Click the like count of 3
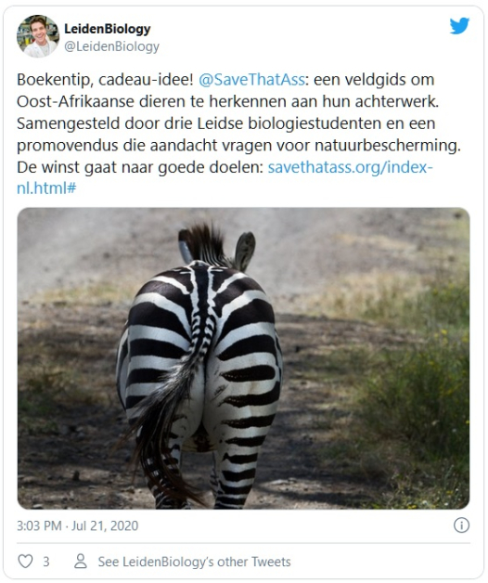 pos(46,562)
